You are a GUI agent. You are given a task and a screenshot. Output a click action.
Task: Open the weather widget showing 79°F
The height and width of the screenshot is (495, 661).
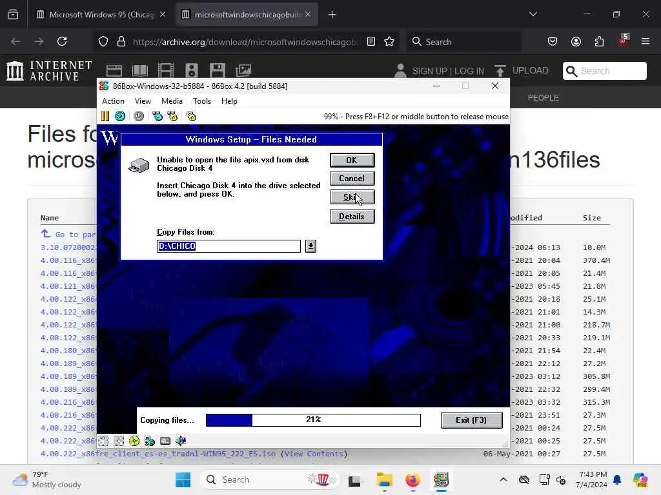tap(46, 480)
